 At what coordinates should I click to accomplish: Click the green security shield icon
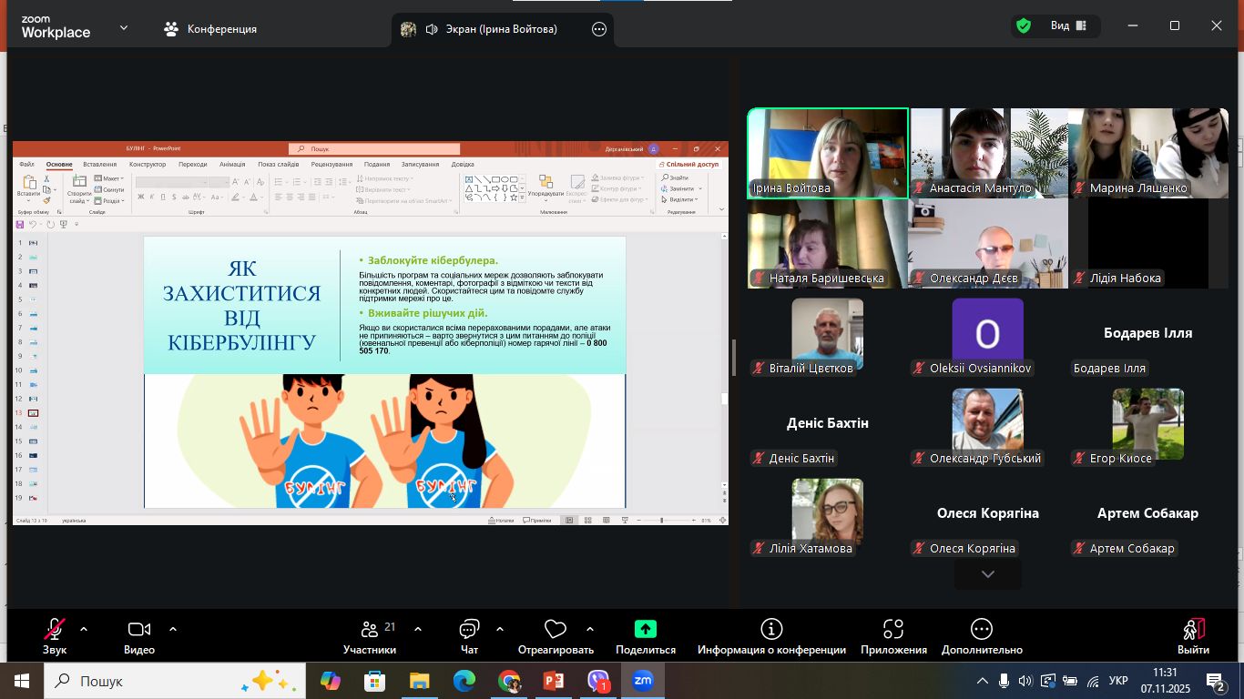[x=1024, y=26]
